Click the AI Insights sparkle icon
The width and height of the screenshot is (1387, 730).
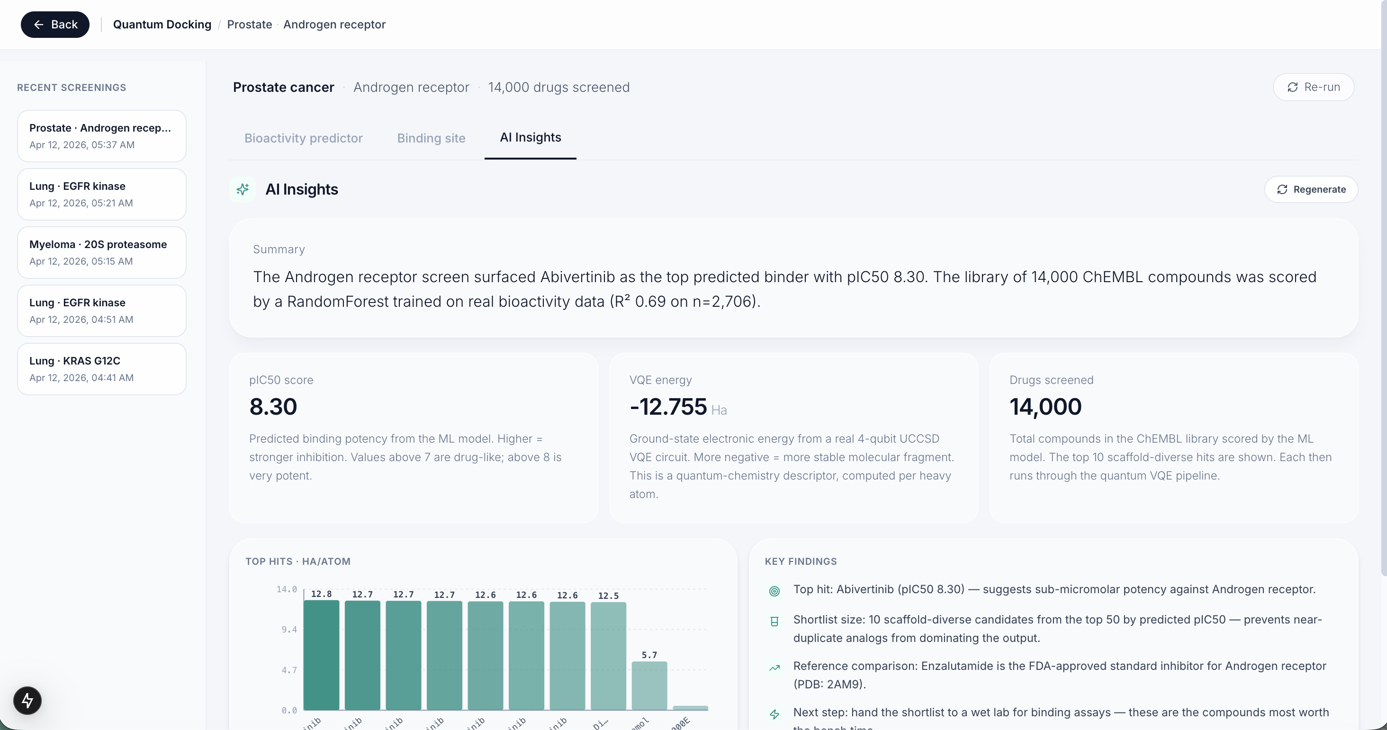coord(243,189)
